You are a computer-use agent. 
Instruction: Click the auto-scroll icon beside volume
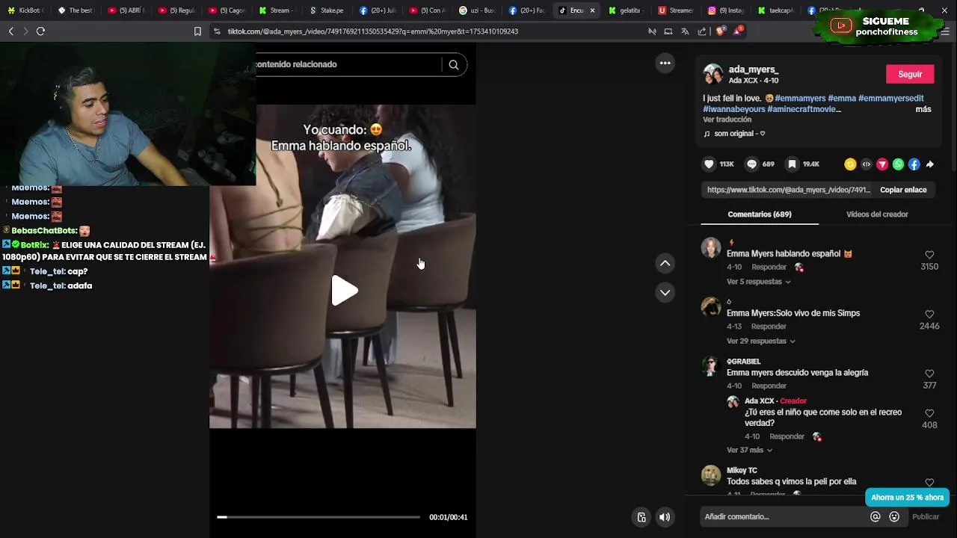pos(641,517)
